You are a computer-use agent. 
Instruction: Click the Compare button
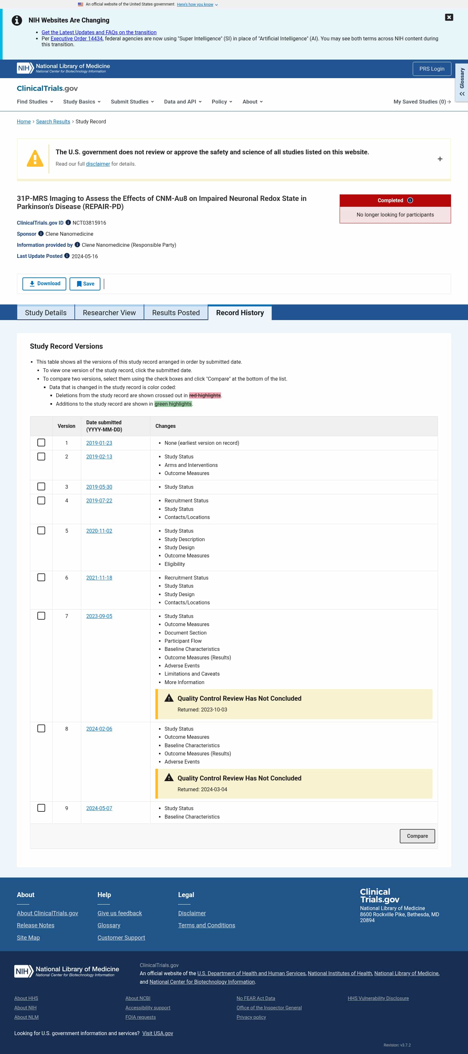click(x=417, y=836)
